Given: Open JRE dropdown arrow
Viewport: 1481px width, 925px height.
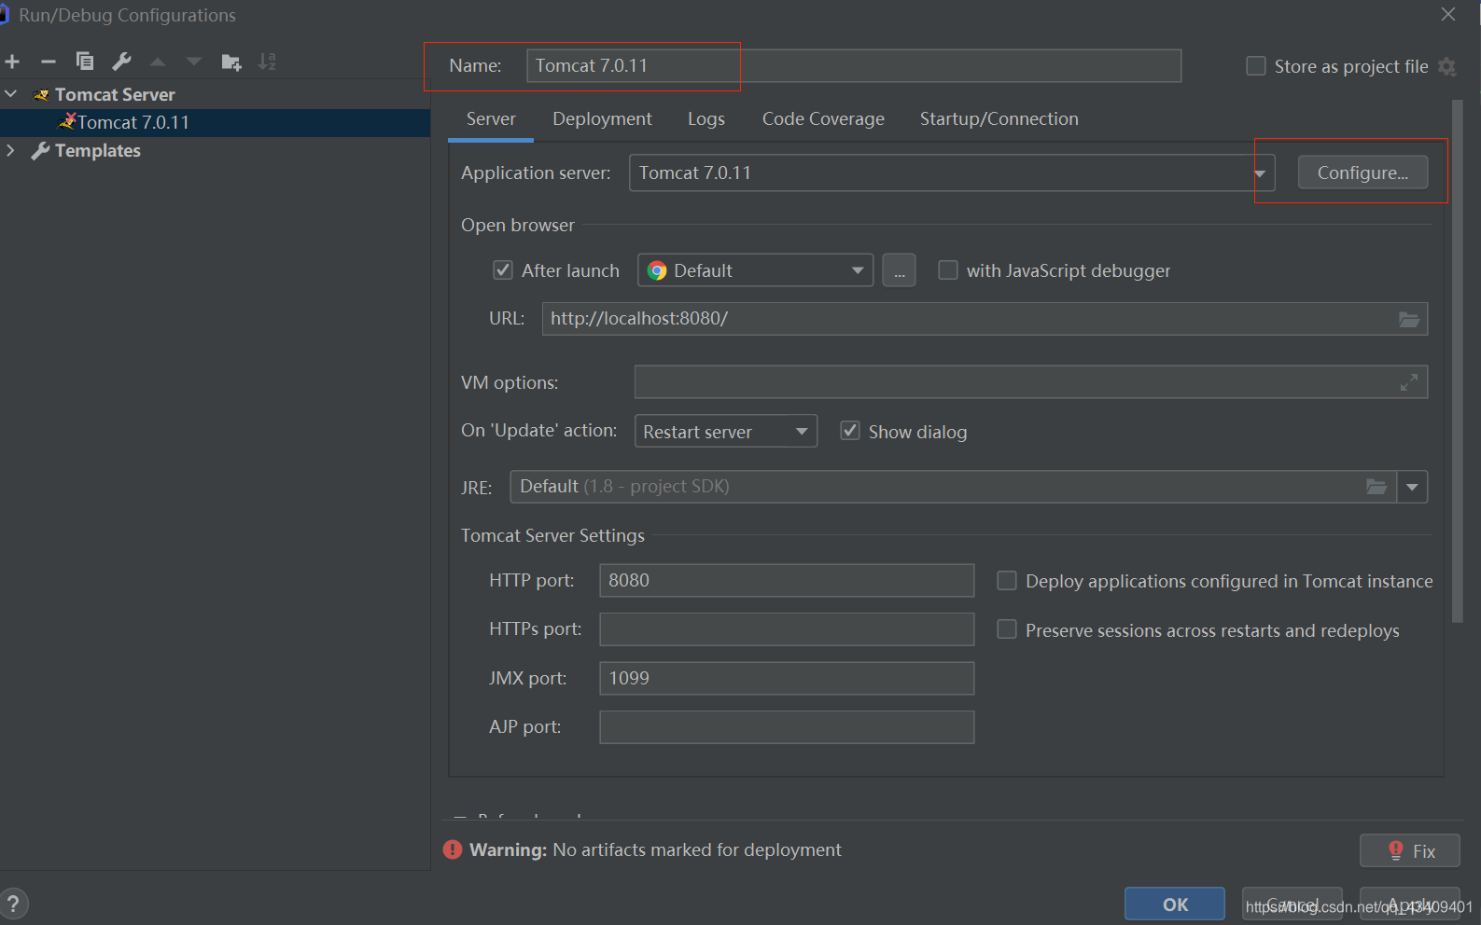Looking at the screenshot, I should tap(1412, 487).
